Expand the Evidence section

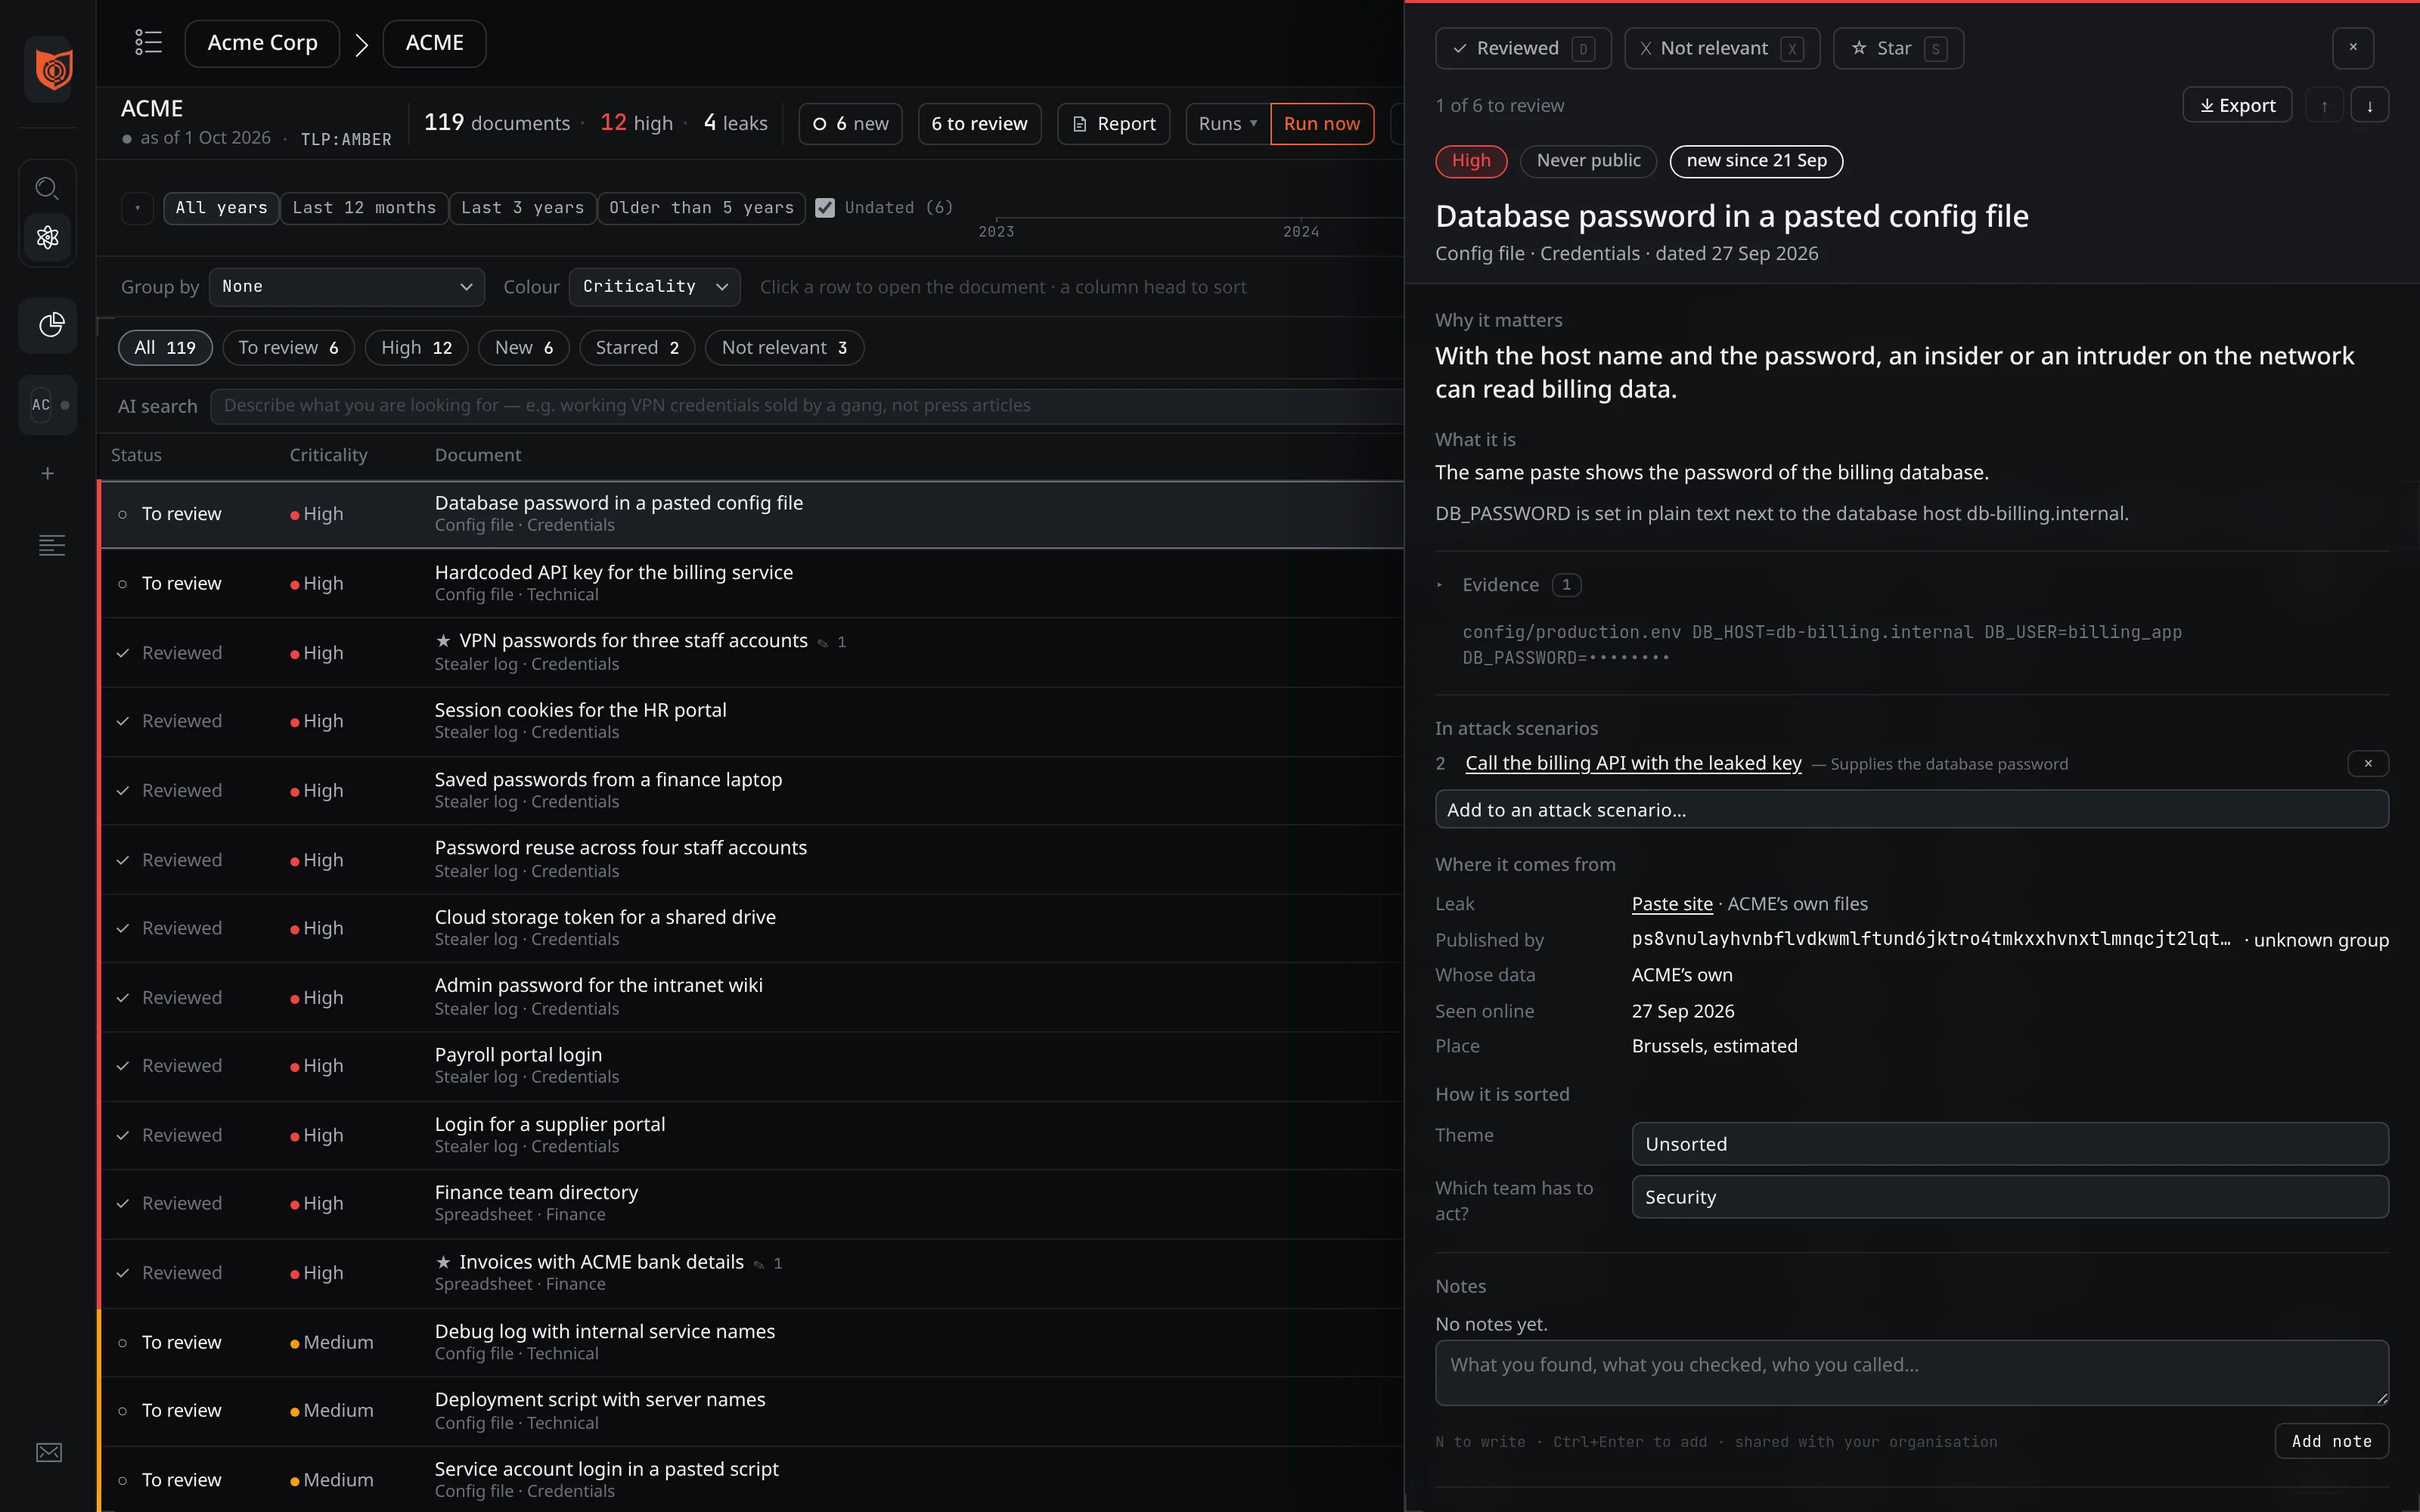coord(1508,585)
